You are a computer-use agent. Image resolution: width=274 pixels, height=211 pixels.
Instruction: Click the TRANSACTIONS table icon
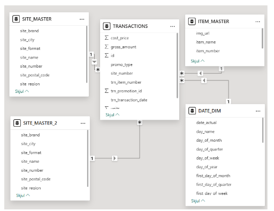point(106,26)
